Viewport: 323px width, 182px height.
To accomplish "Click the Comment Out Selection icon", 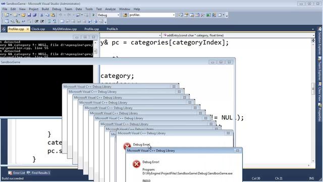I will pos(49,21).
